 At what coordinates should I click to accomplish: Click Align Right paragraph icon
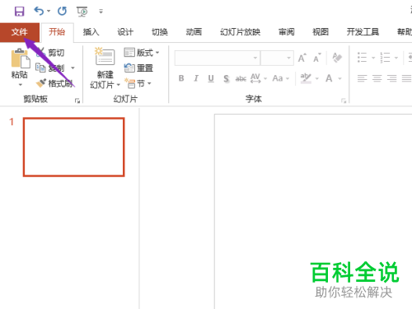click(391, 78)
